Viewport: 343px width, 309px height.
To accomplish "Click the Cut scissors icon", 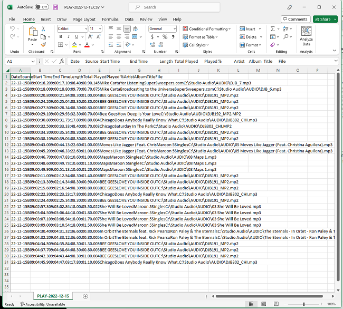I will (x=43, y=28).
